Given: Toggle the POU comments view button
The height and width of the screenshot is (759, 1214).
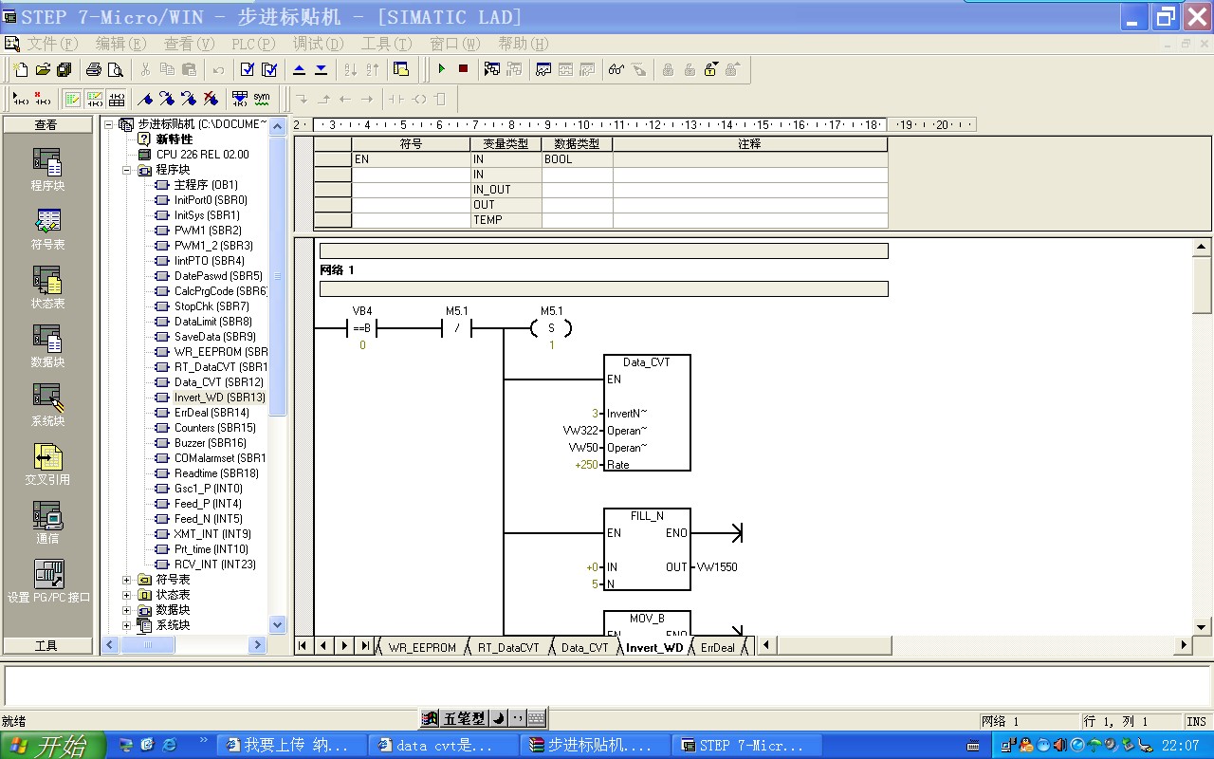Looking at the screenshot, I should pyautogui.click(x=72, y=98).
